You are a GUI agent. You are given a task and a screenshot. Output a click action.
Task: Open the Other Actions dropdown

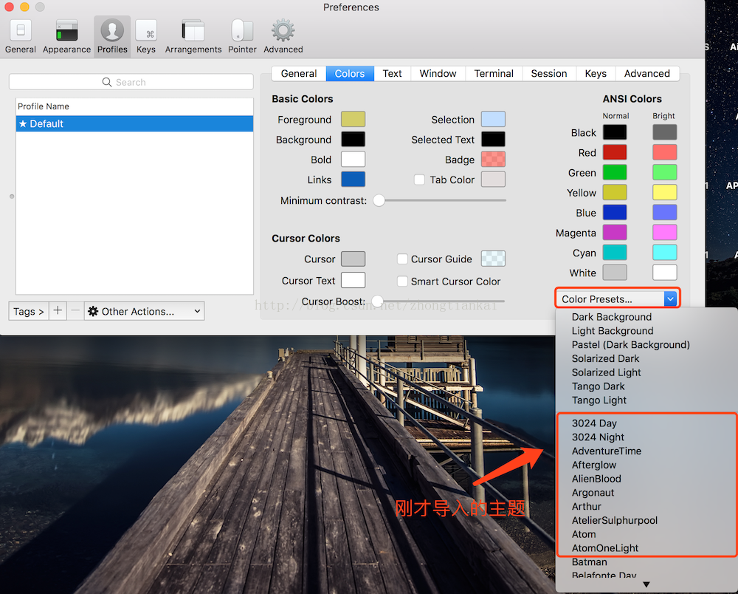point(145,311)
